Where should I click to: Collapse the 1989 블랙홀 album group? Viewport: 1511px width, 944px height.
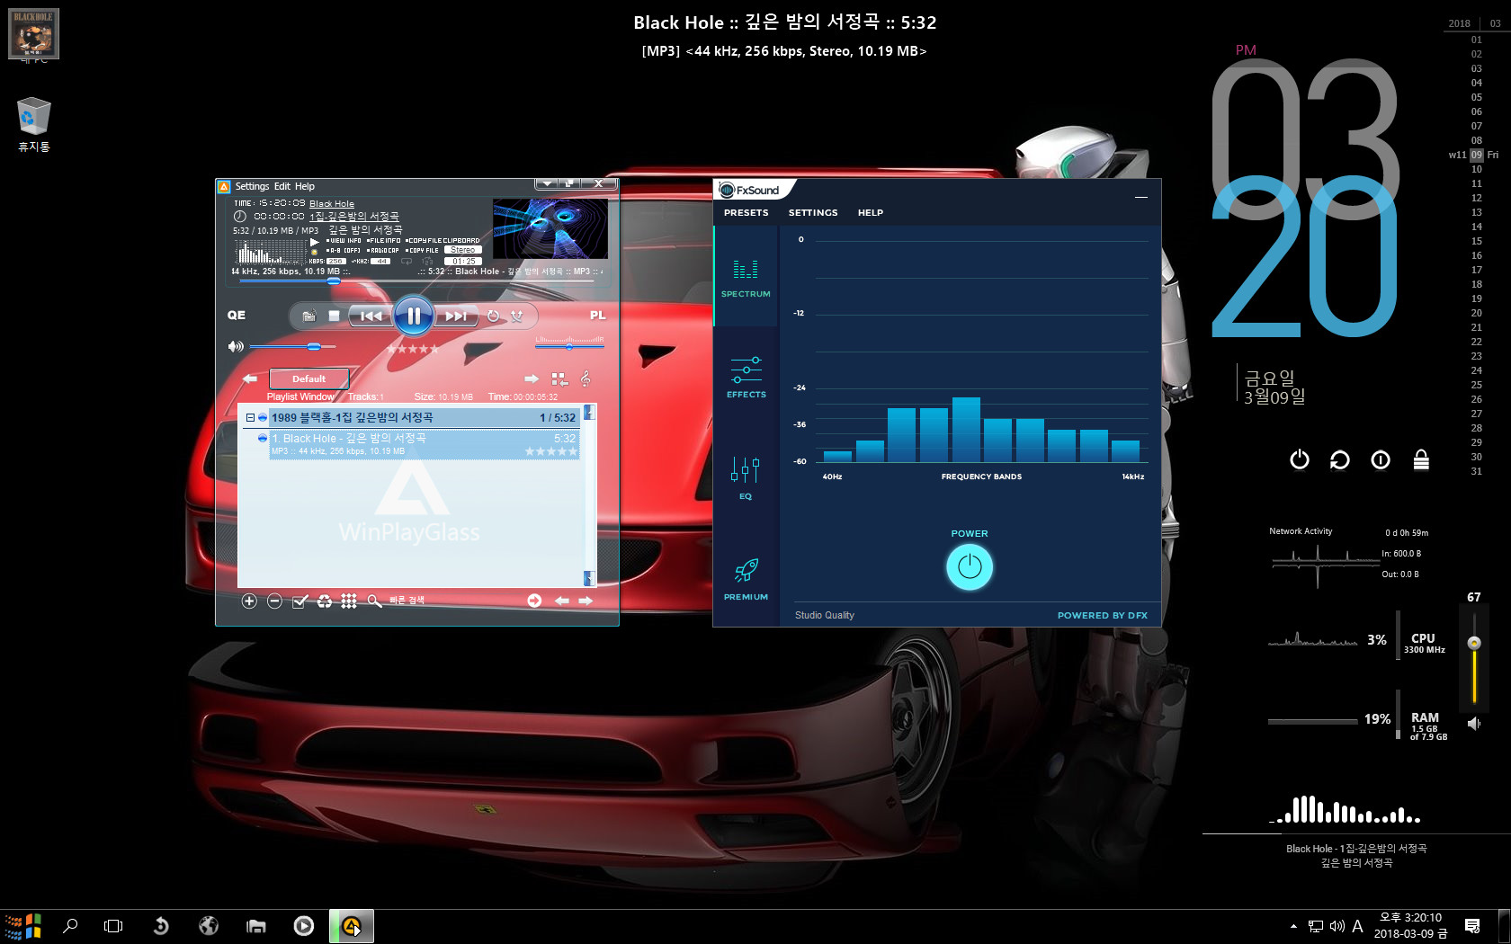250,417
